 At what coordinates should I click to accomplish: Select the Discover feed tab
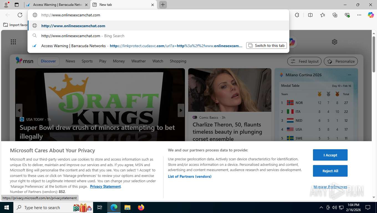click(49, 61)
